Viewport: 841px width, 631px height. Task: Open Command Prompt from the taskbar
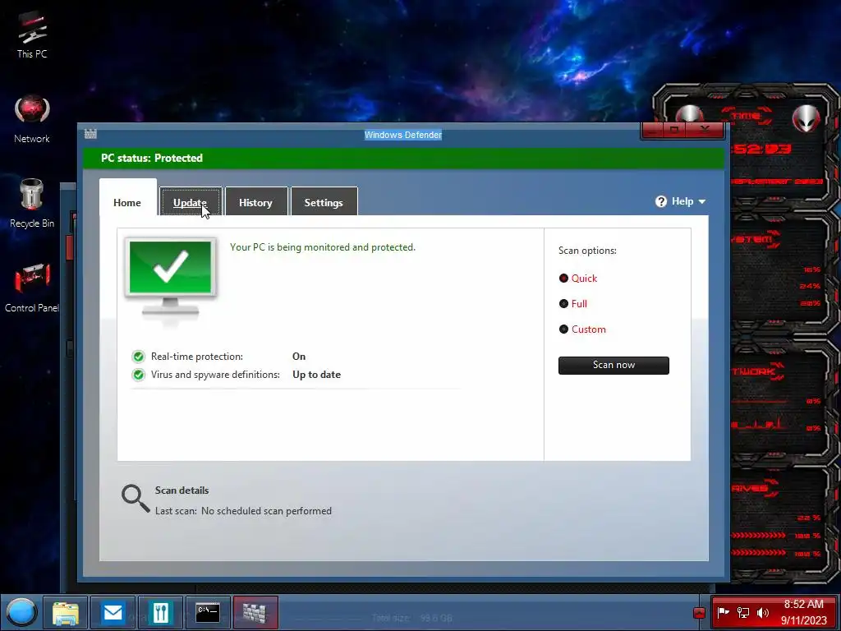(208, 612)
